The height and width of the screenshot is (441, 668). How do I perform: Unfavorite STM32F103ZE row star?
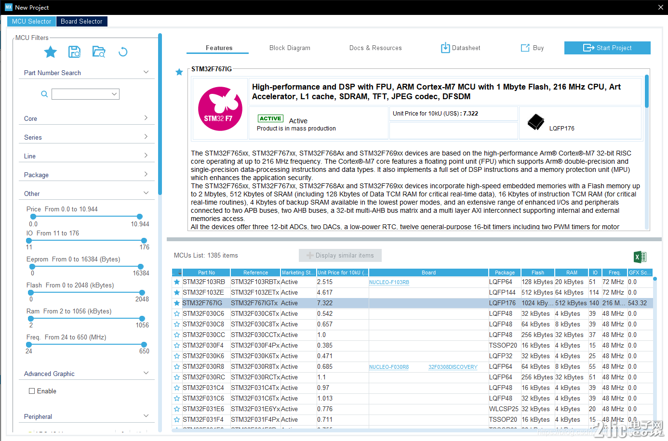177,293
